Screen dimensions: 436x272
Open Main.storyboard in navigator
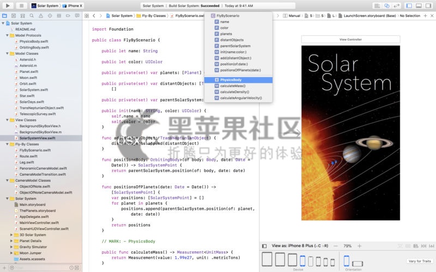pyautogui.click(x=32, y=205)
